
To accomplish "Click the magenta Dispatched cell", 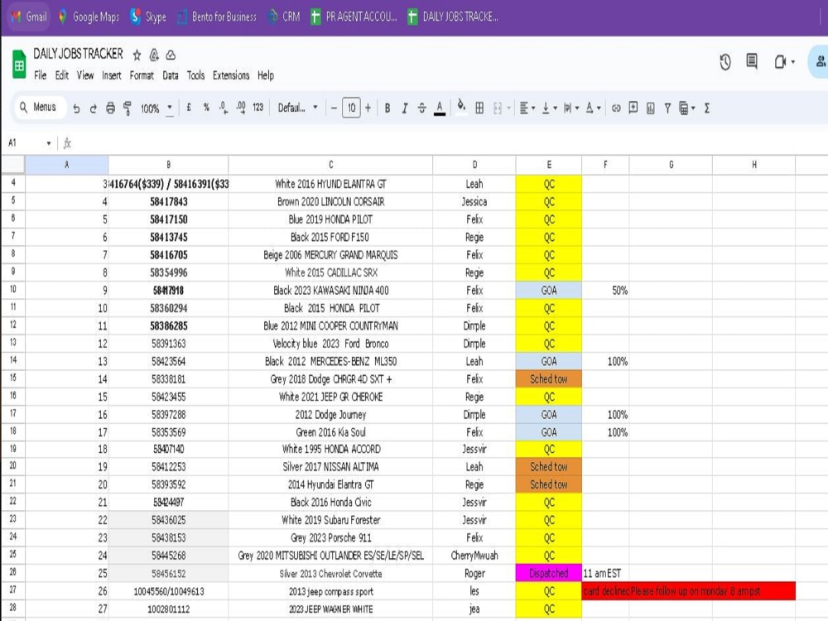I will 549,574.
